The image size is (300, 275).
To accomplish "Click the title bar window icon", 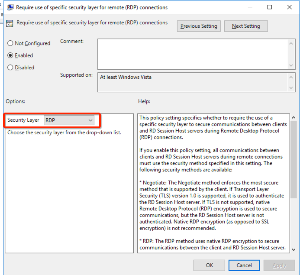I will (10, 7).
